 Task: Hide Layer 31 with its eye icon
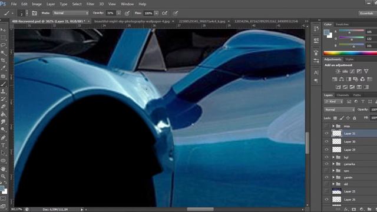tap(326, 134)
